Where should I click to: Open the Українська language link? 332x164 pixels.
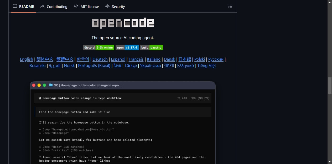point(151,66)
